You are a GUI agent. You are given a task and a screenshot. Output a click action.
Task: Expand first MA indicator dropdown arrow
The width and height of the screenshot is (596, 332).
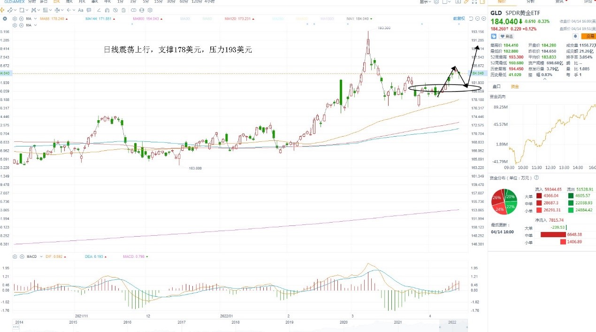(x=35, y=19)
